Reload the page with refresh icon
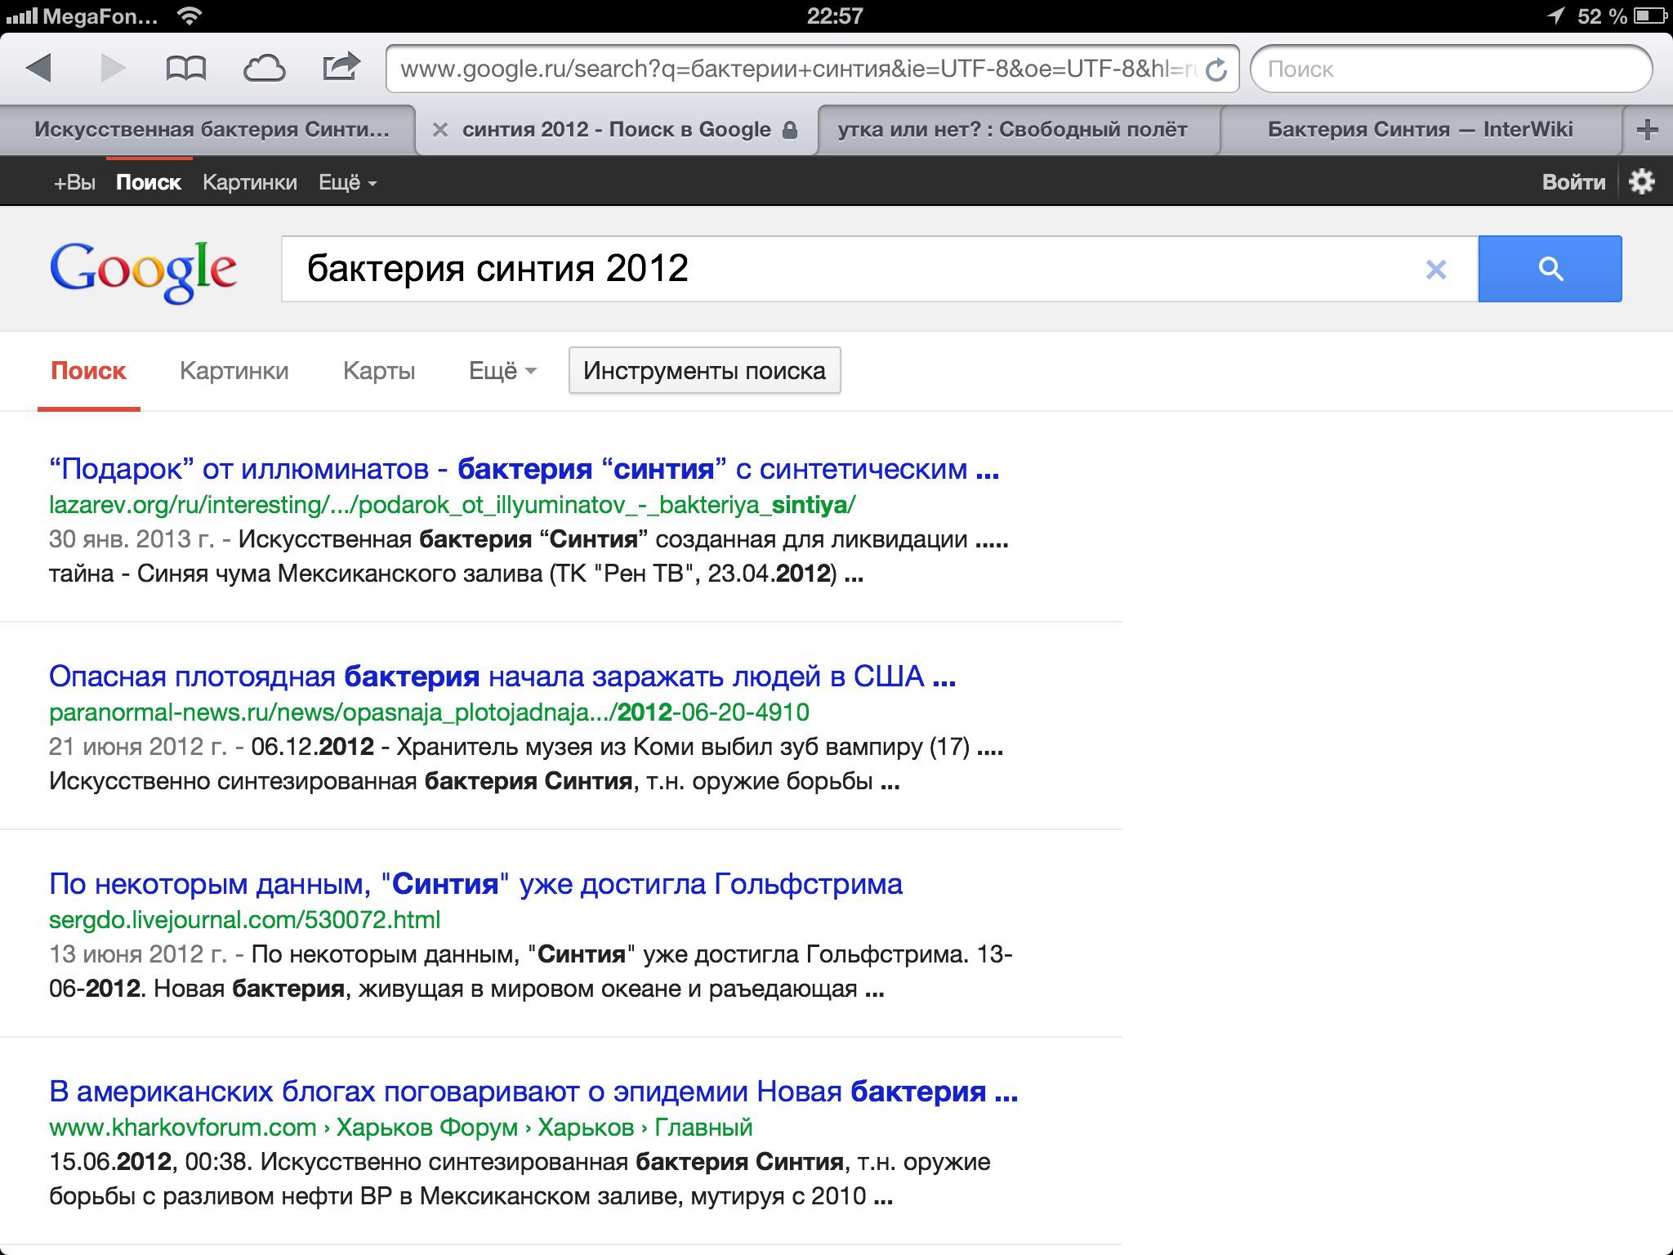Viewport: 1673px width, 1255px height. coord(1216,70)
